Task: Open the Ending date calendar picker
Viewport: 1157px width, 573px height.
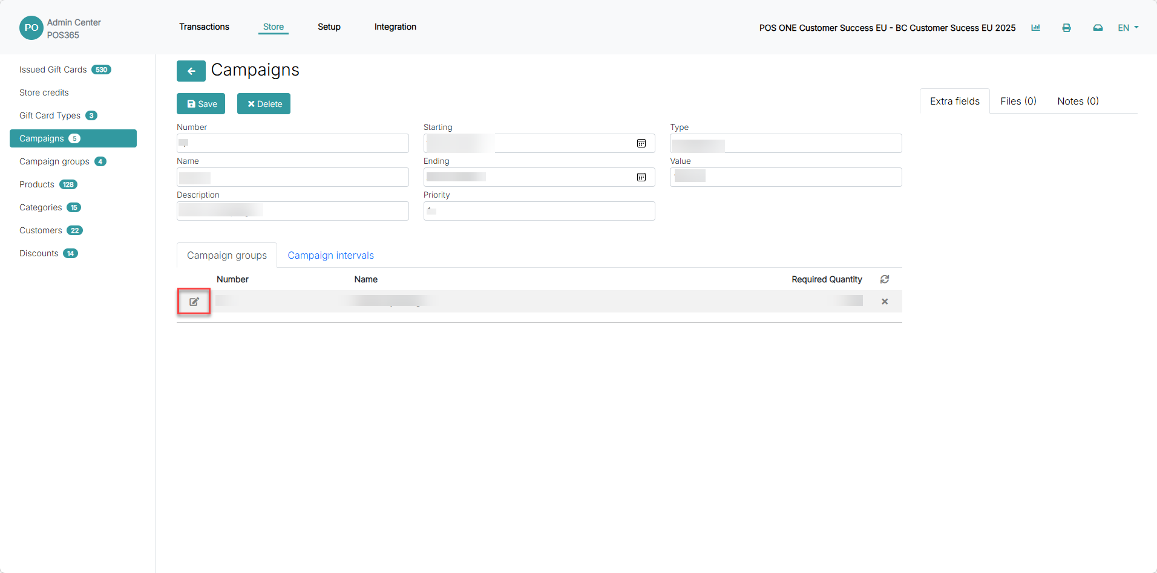Action: pos(641,177)
